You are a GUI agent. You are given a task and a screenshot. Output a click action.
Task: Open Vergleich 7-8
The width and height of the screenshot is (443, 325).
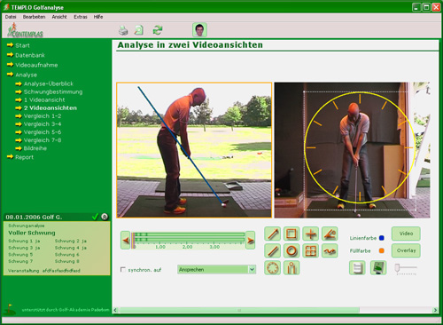click(x=43, y=140)
